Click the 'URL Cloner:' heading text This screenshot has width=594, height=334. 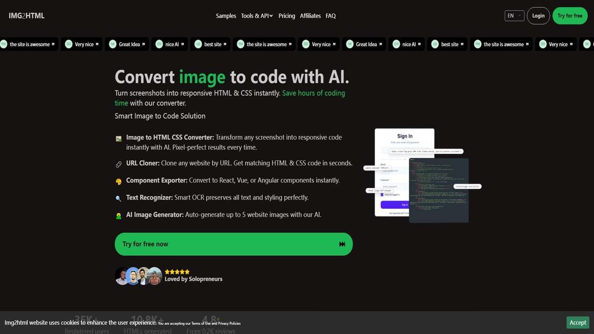pyautogui.click(x=143, y=163)
